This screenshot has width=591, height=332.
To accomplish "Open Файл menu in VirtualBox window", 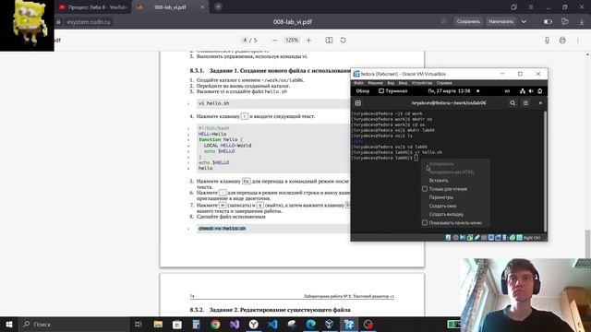I will click(359, 83).
